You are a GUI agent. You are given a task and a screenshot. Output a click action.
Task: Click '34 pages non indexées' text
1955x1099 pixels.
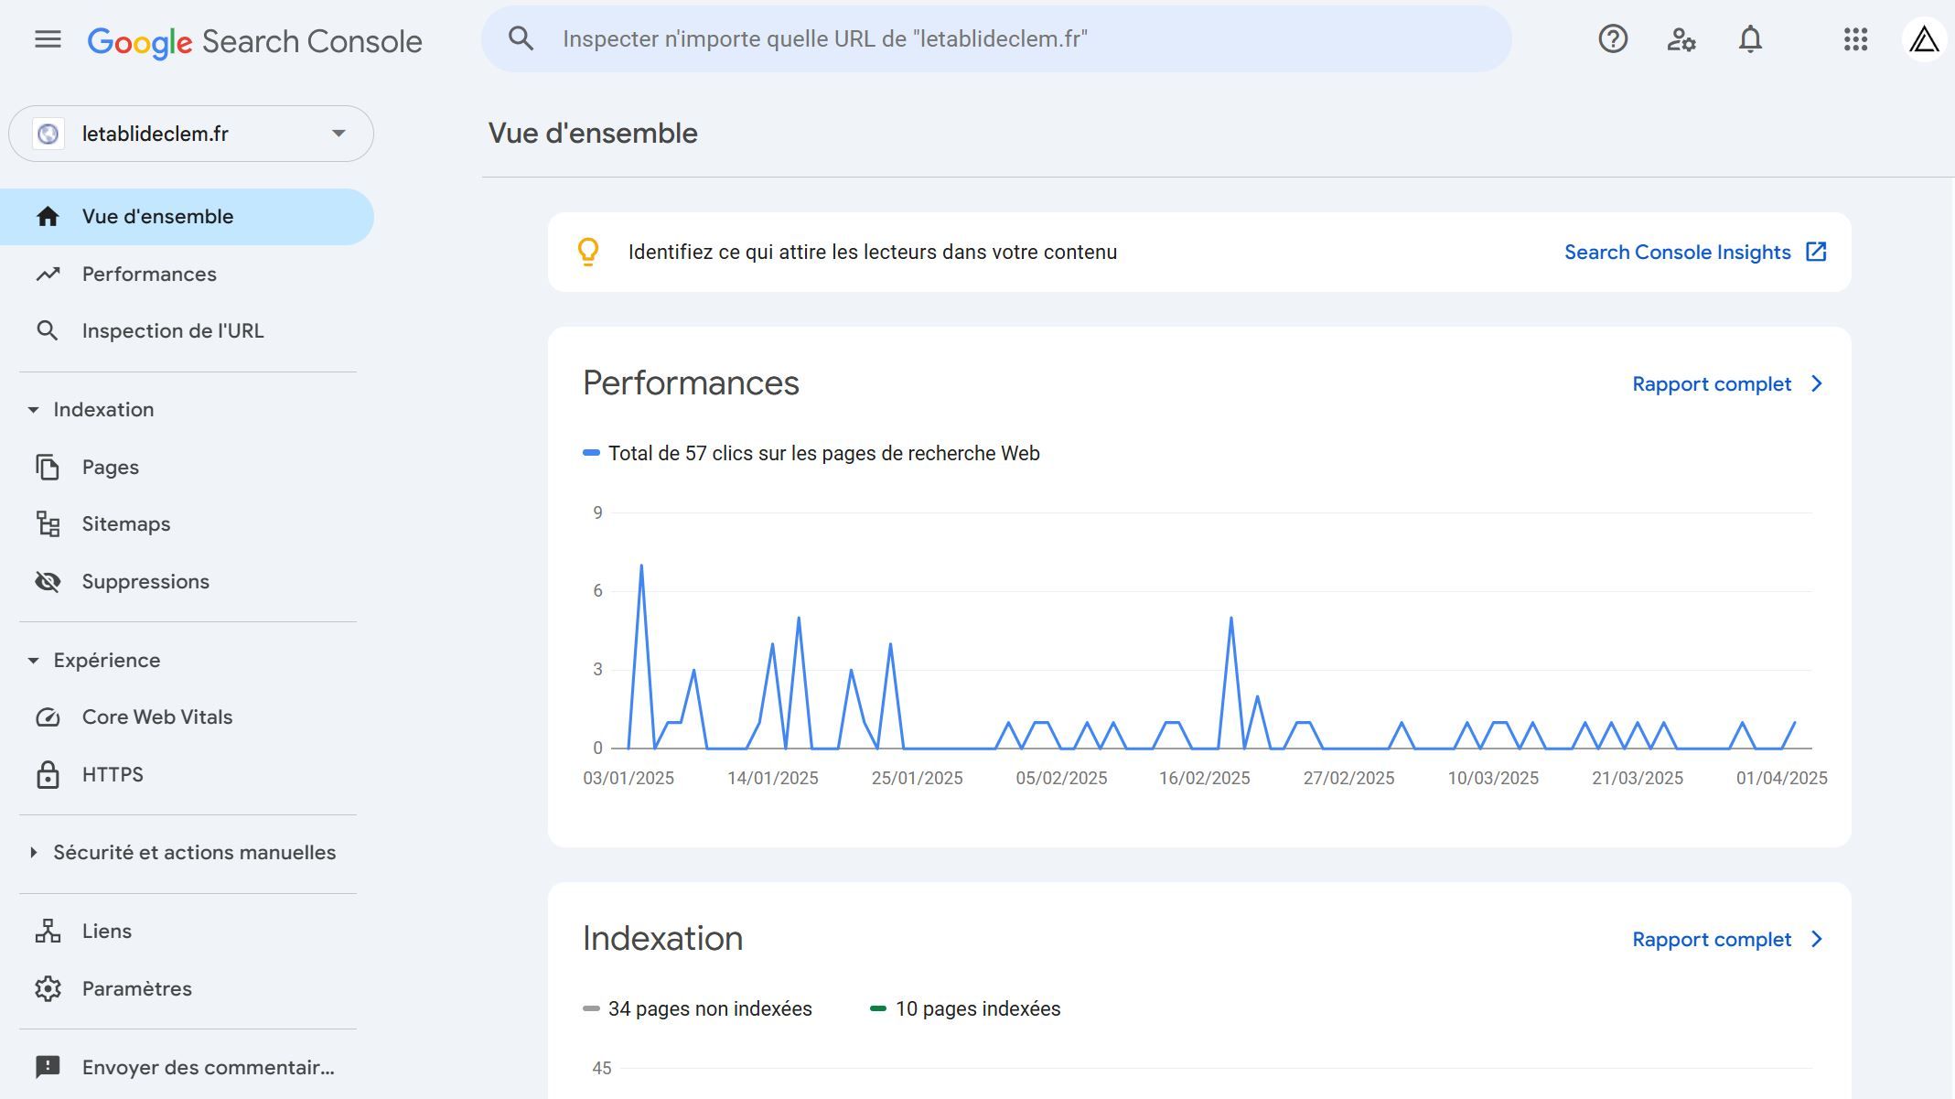click(710, 1008)
